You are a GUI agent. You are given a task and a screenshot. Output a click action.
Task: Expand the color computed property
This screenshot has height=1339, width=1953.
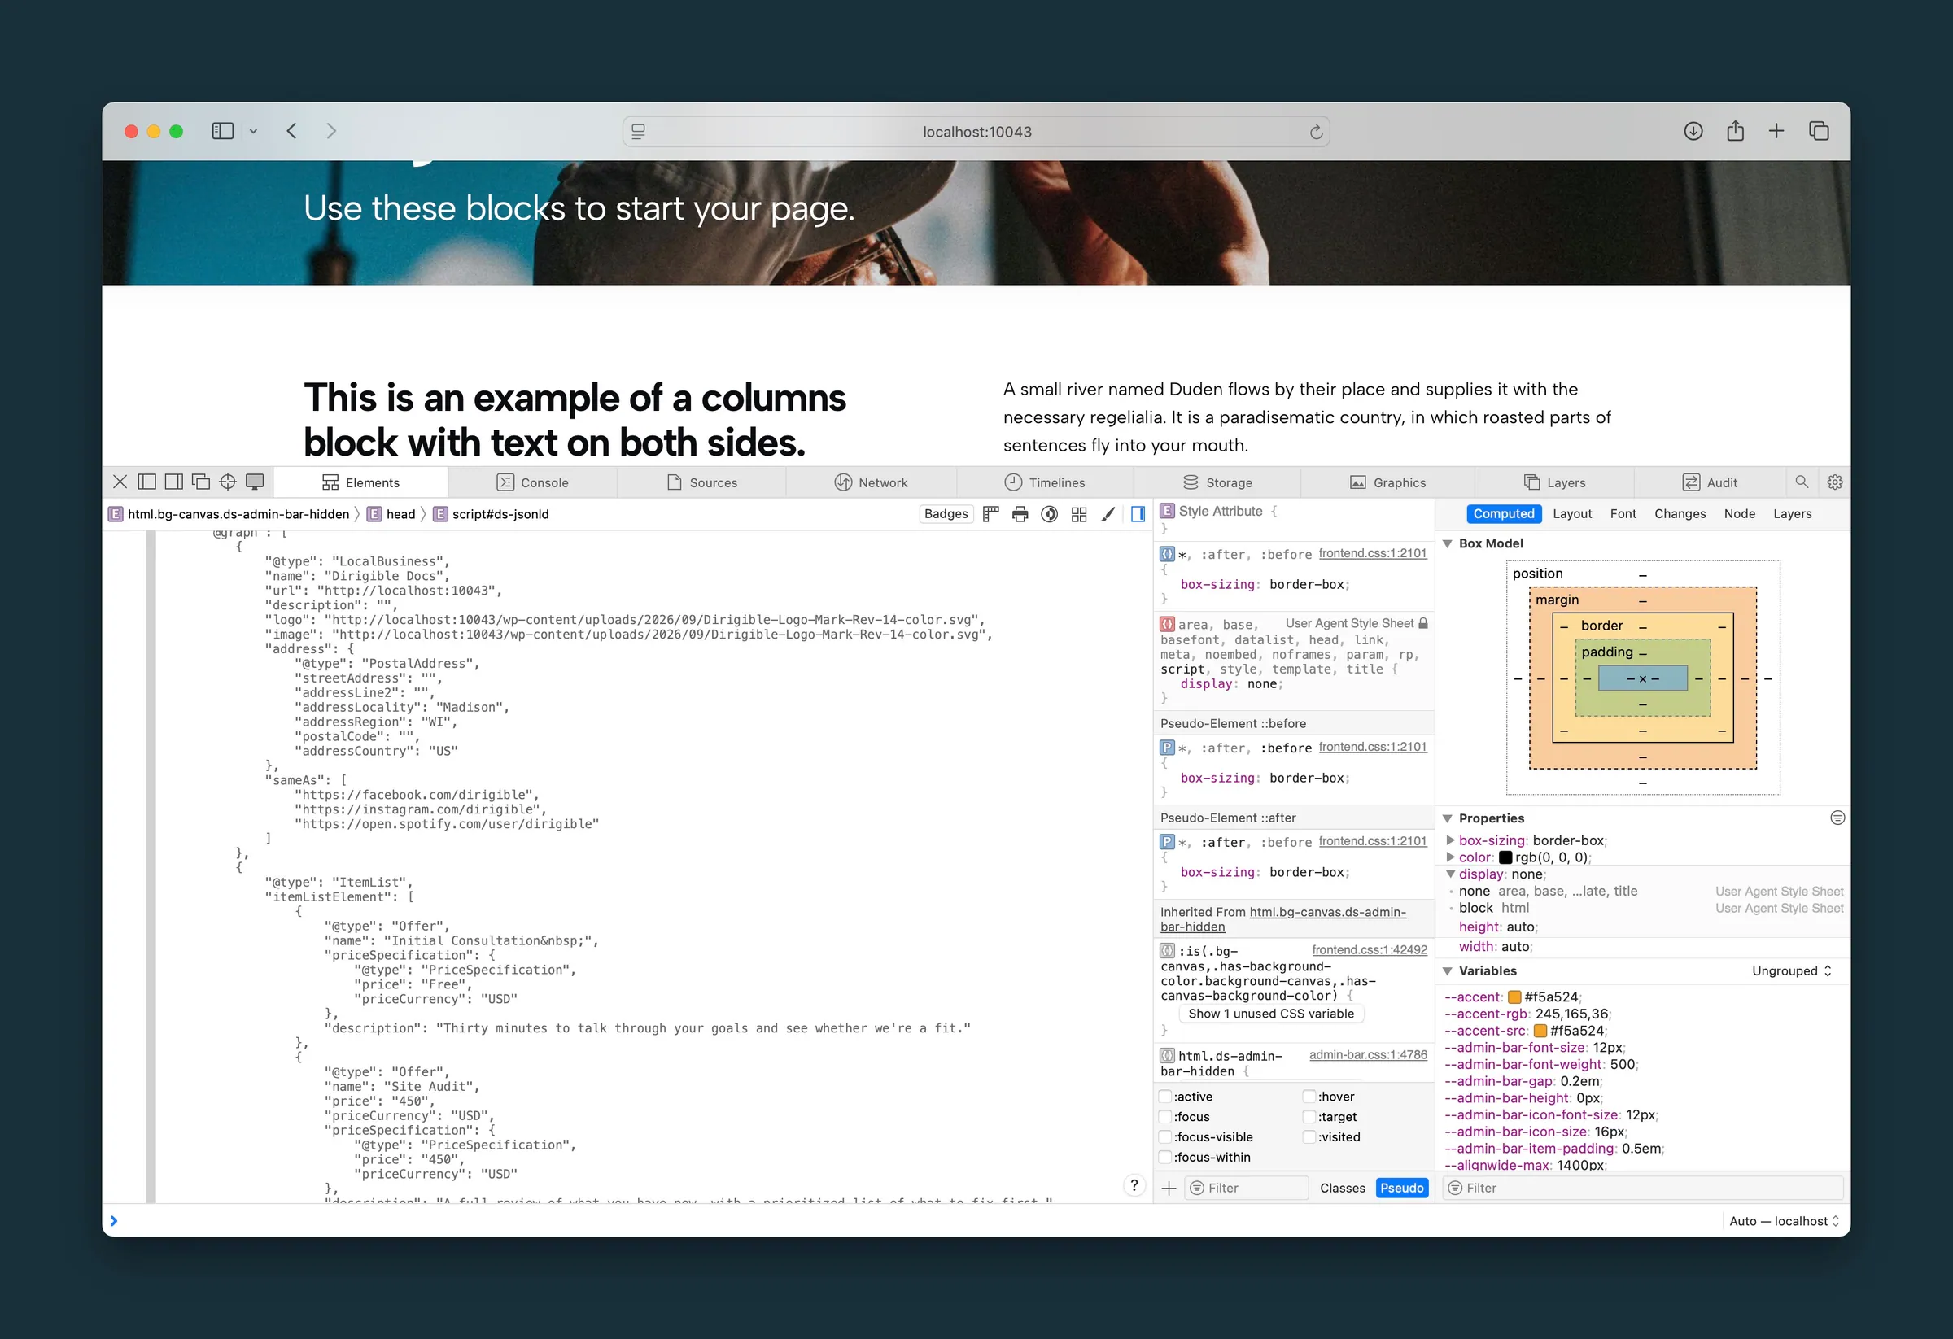1450,857
